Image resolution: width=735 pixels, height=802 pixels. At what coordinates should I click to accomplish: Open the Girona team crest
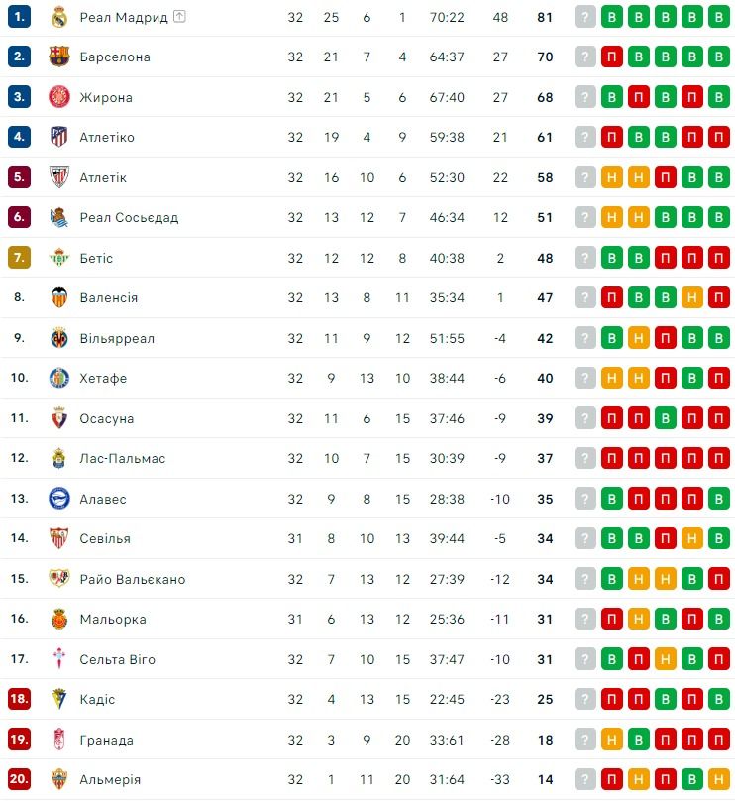pyautogui.click(x=59, y=97)
